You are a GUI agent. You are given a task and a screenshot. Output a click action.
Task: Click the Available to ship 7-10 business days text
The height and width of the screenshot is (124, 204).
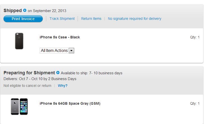point(92,73)
